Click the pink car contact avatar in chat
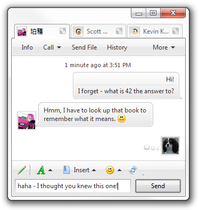199x210 pixels. click(x=27, y=120)
